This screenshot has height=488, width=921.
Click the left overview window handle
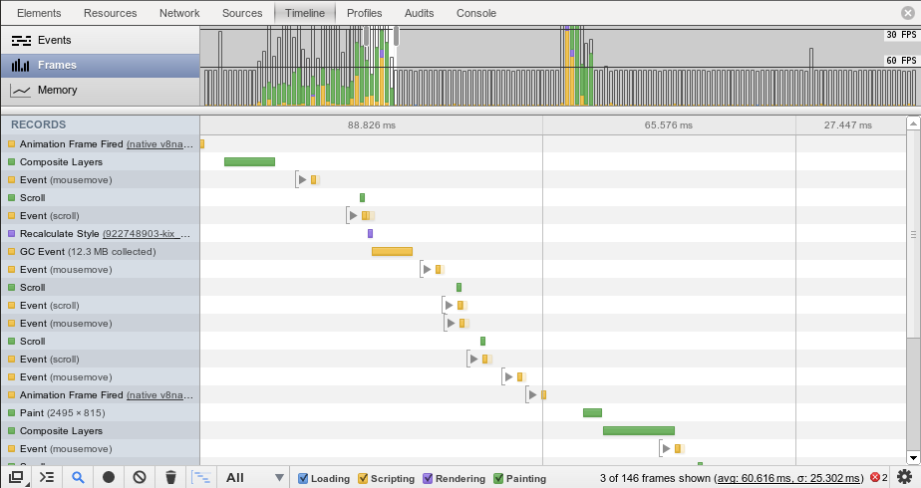pyautogui.click(x=366, y=35)
